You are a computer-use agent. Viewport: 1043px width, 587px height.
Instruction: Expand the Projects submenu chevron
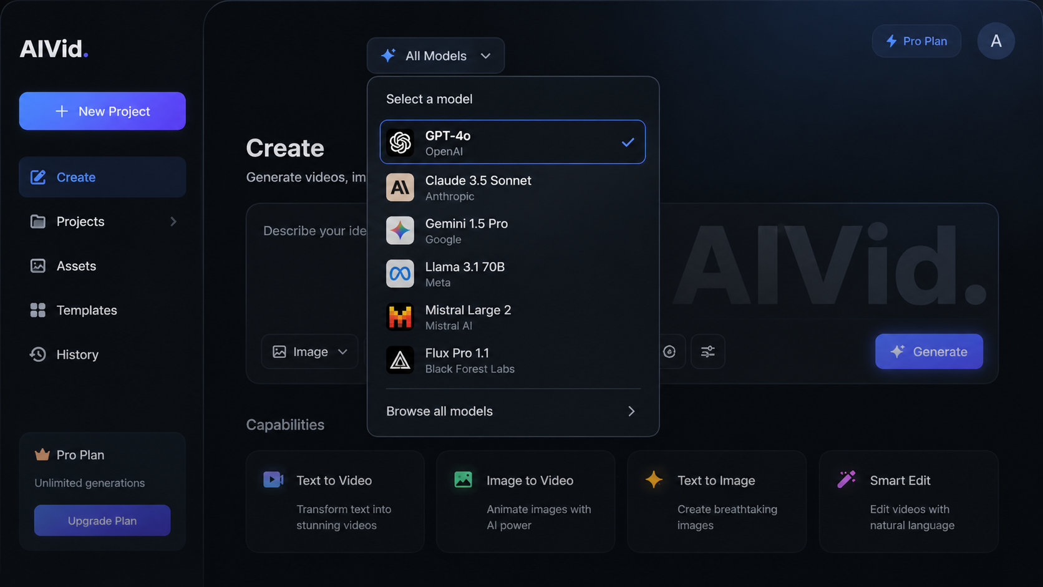(x=173, y=221)
